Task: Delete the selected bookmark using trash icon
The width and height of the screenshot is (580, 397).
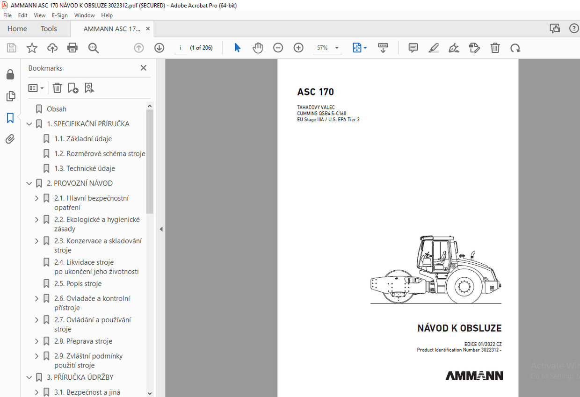Action: [x=57, y=88]
